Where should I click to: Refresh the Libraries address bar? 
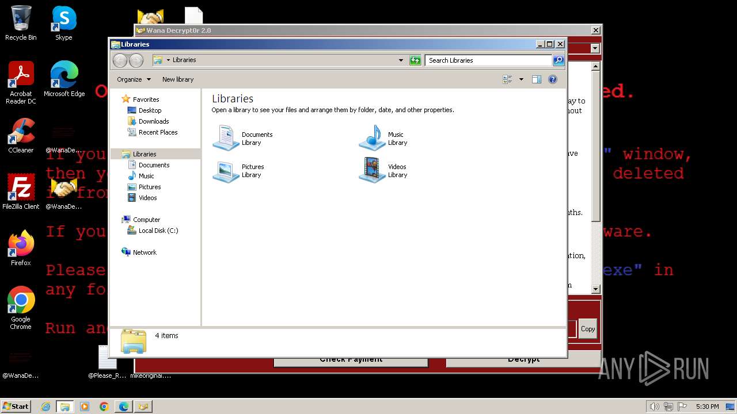(x=415, y=60)
